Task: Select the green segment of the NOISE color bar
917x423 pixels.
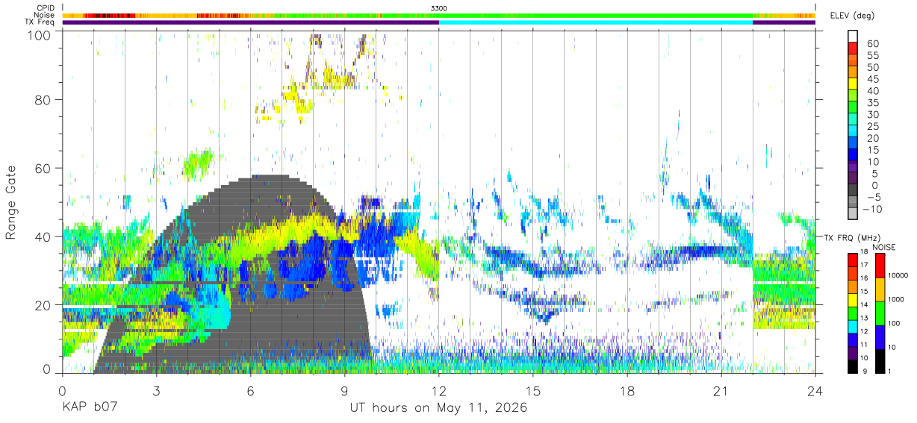Action: click(x=880, y=313)
